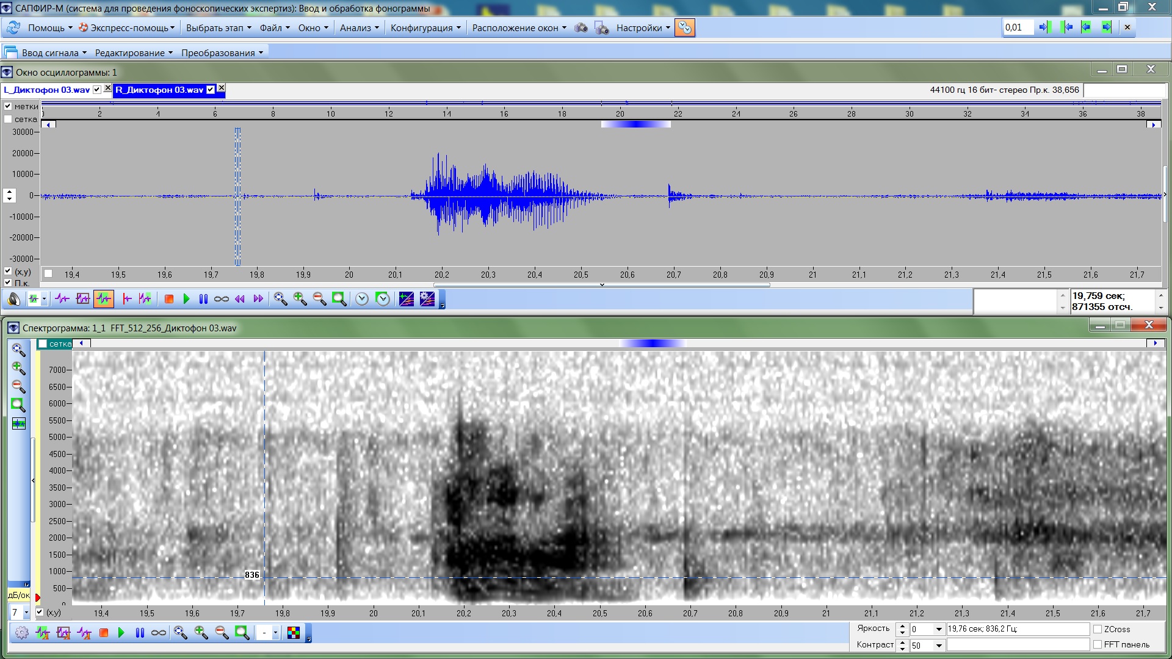Toggle метки checkbox in oscillogram window
Screen dimensions: 1172x659
[x=8, y=106]
